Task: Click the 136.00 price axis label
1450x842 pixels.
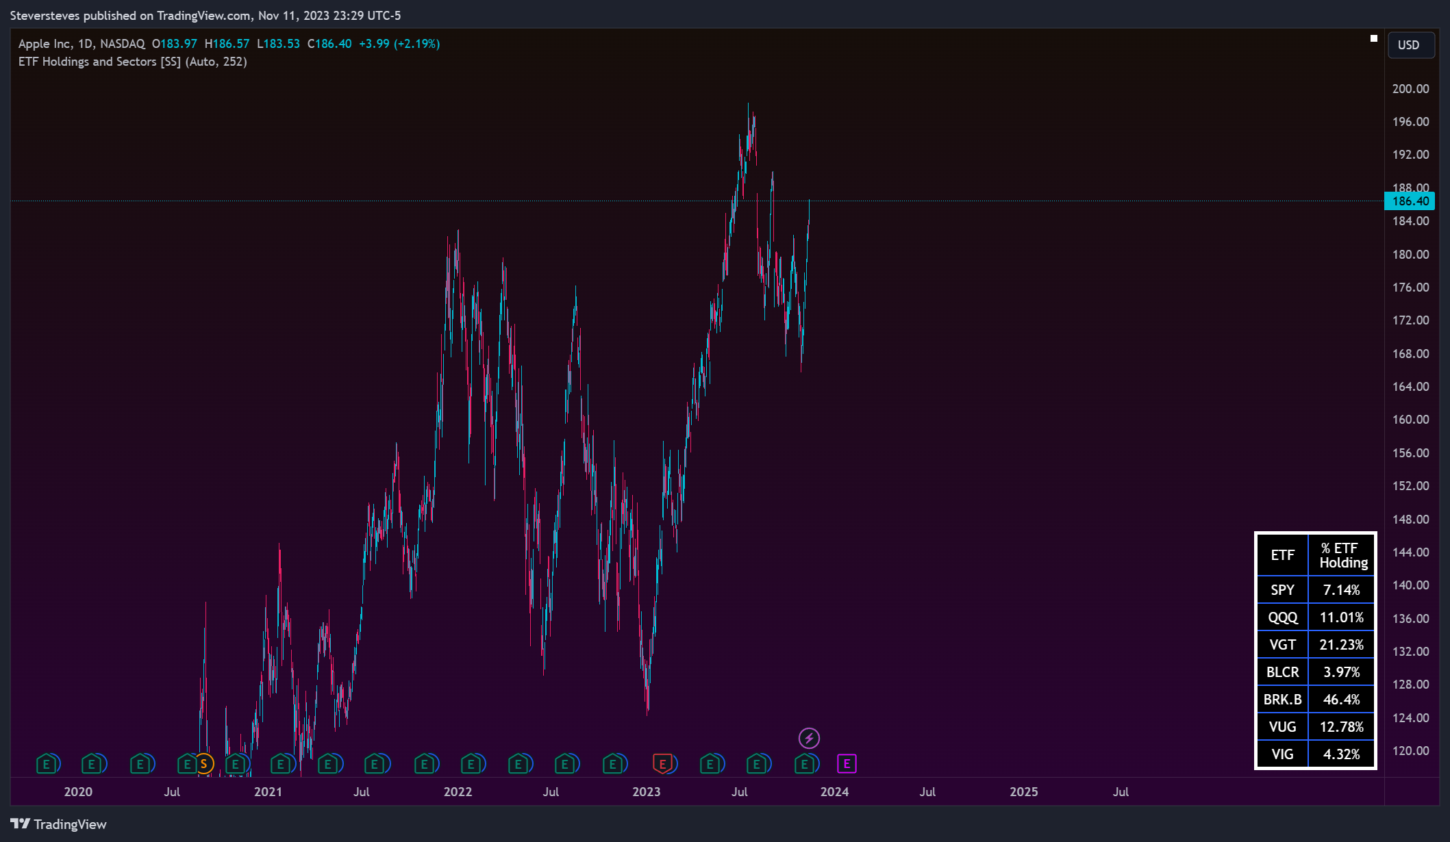Action: [1411, 619]
